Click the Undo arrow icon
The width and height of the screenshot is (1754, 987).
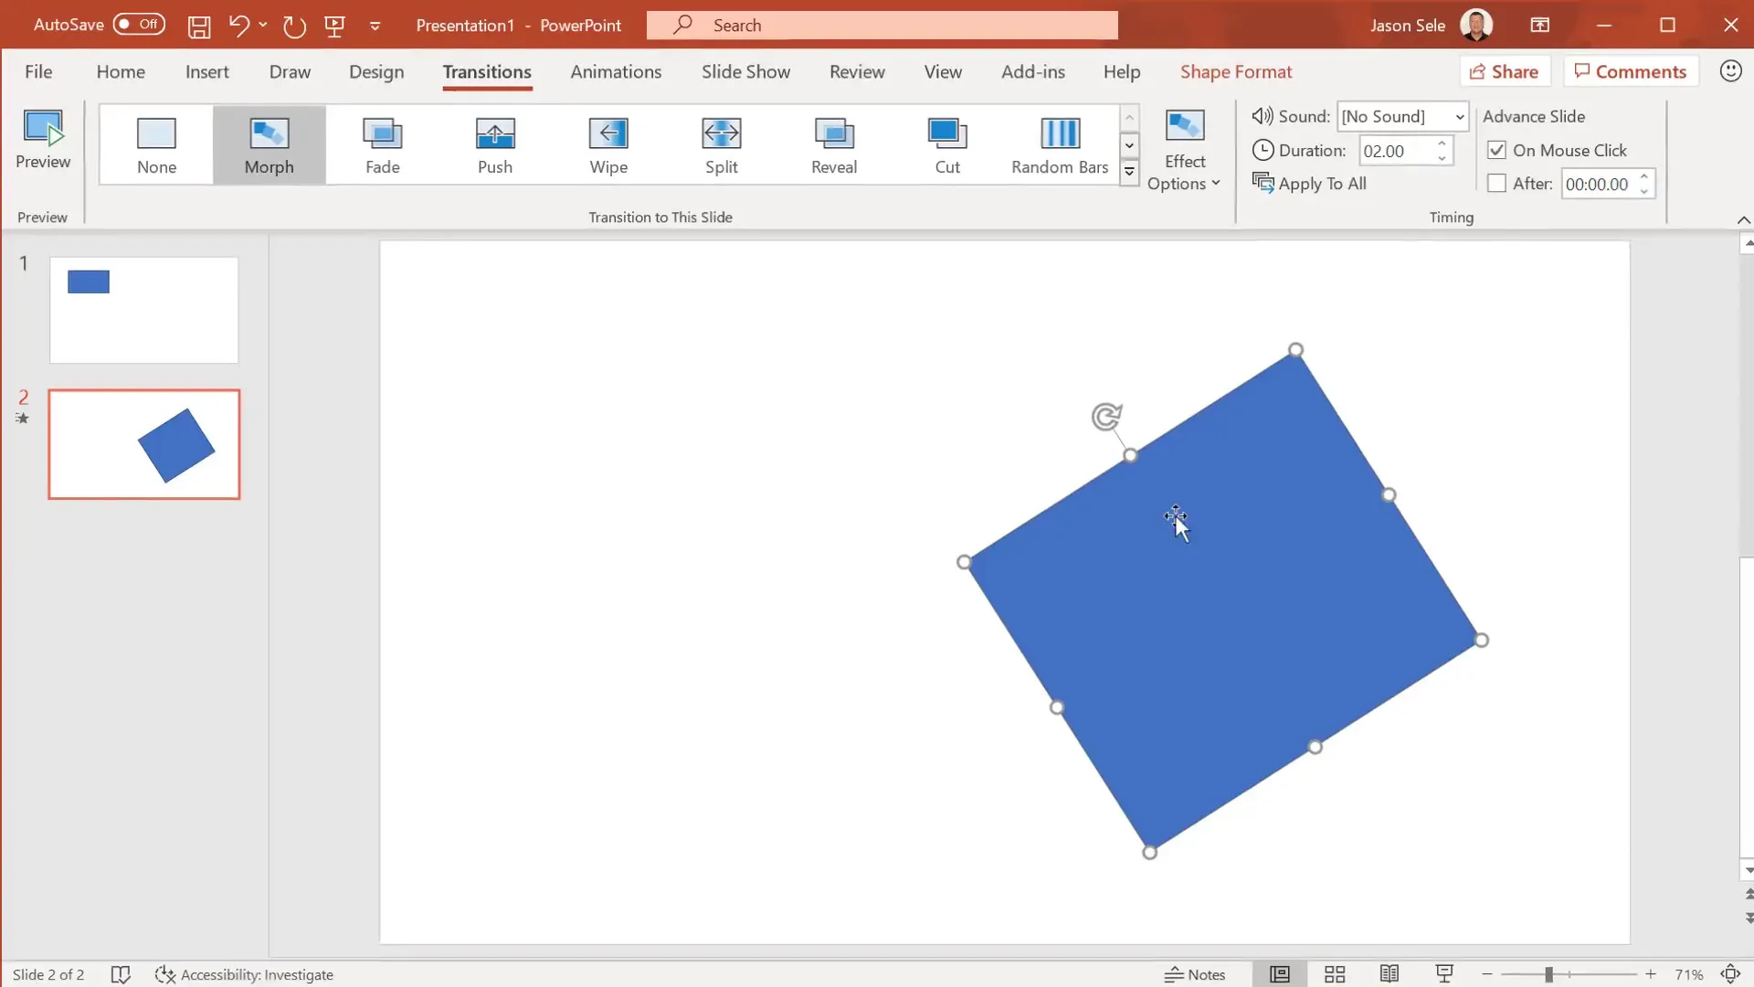click(x=238, y=26)
